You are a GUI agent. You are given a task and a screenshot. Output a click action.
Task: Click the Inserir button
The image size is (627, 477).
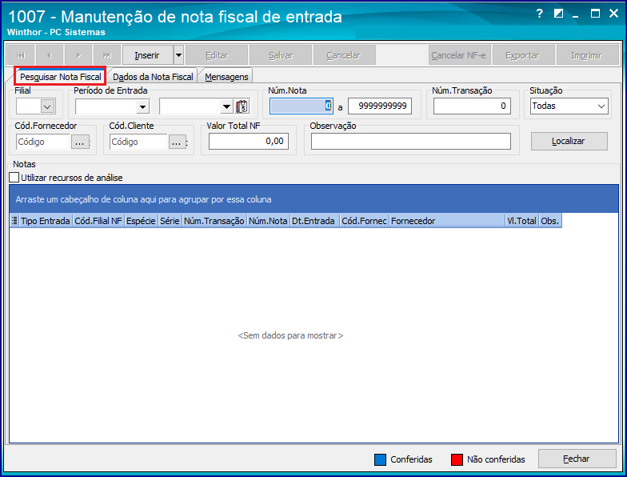click(x=147, y=55)
